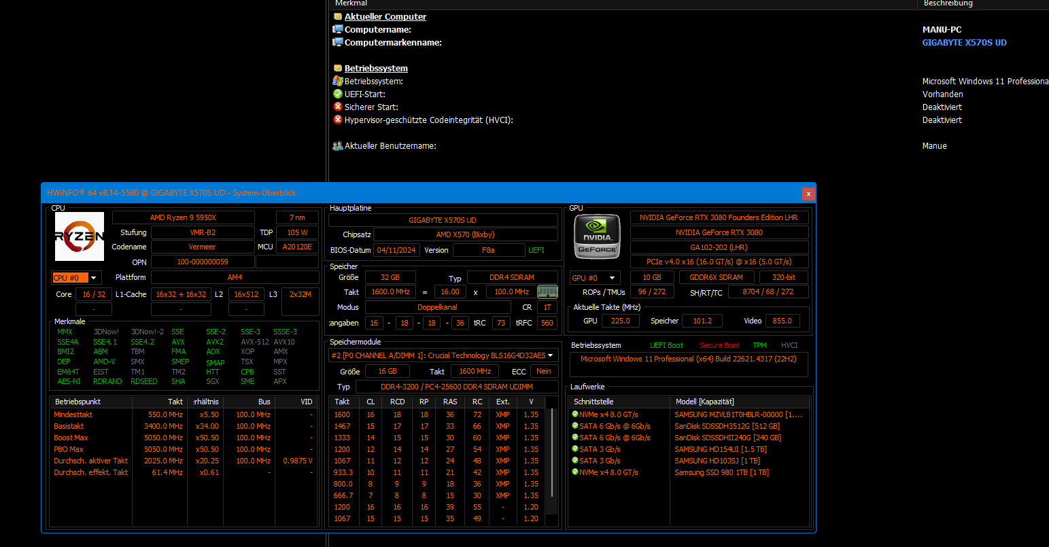Viewport: 1049px width, 547px height.
Task: Click the AMD Ryzen 9 5950X name field
Action: [x=183, y=217]
